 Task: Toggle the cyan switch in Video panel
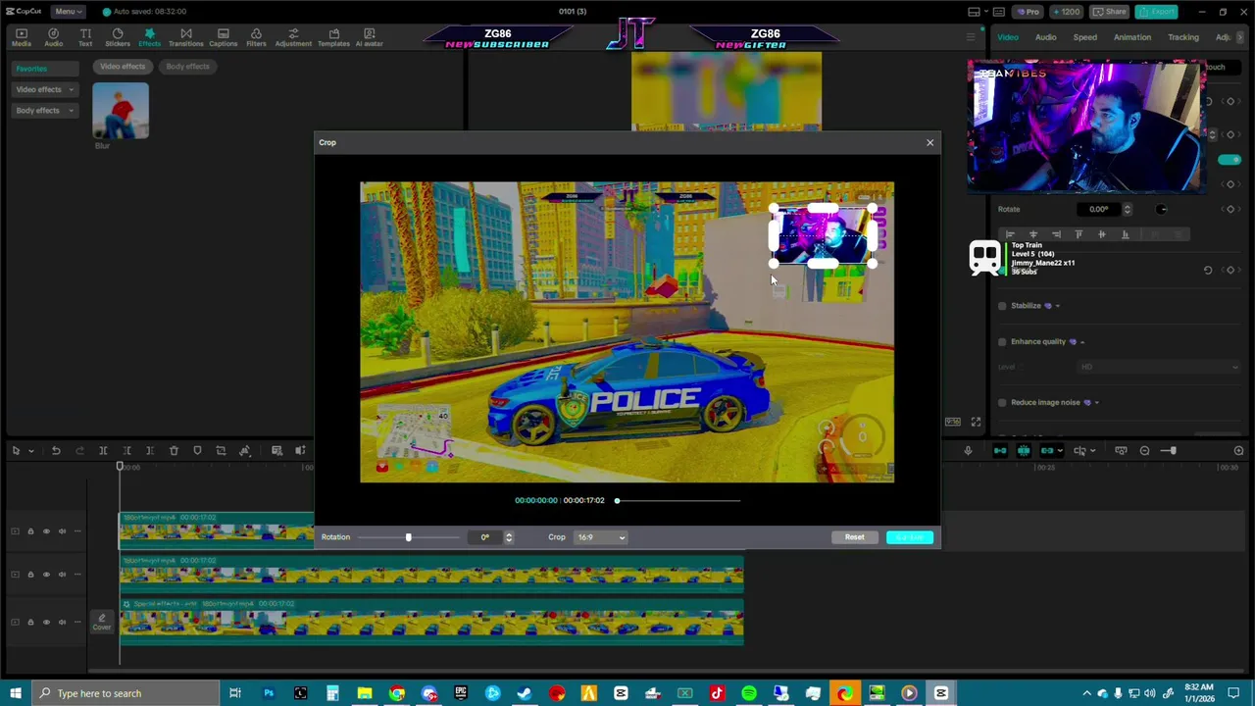pyautogui.click(x=1230, y=160)
